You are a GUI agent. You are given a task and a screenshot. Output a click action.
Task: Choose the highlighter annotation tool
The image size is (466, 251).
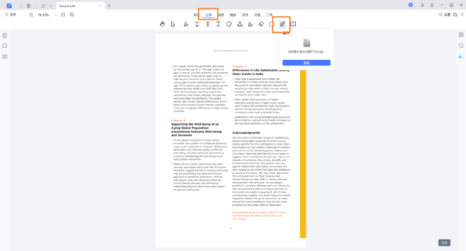186,24
